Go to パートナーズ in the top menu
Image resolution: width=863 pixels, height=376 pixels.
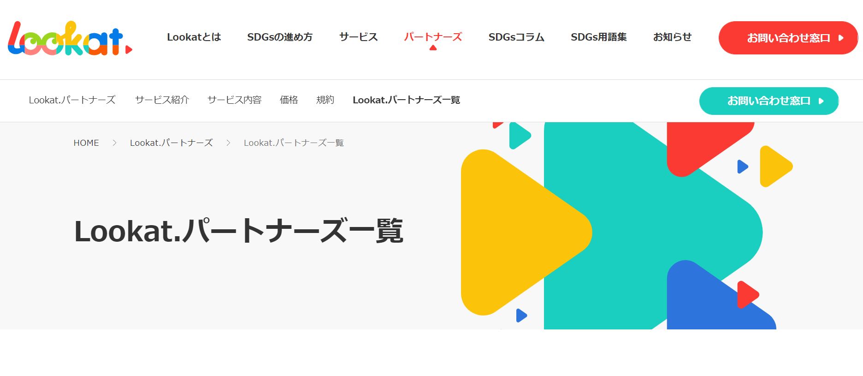433,37
